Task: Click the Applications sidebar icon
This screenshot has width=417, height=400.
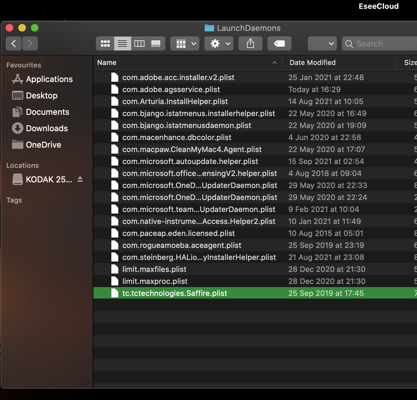Action: pyautogui.click(x=18, y=79)
